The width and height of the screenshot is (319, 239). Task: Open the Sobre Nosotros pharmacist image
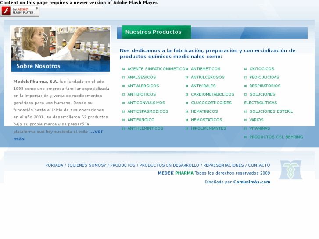tap(61, 50)
